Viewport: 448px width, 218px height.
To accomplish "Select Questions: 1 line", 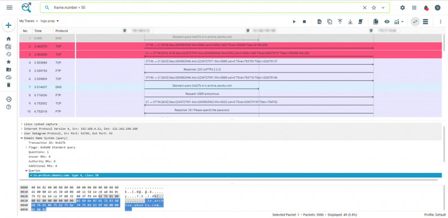I will click(38, 152).
